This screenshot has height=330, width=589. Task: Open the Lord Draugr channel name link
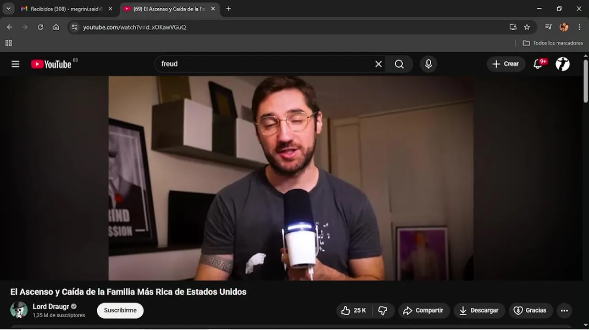point(50,306)
